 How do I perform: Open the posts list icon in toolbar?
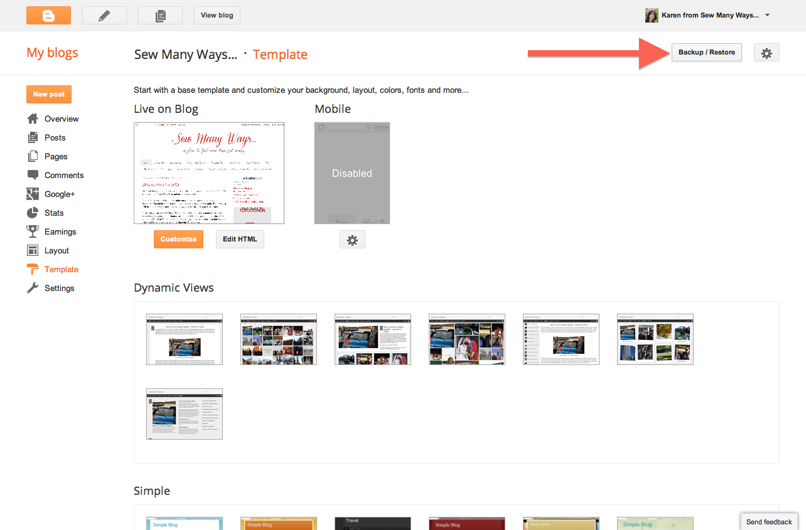pyautogui.click(x=160, y=15)
